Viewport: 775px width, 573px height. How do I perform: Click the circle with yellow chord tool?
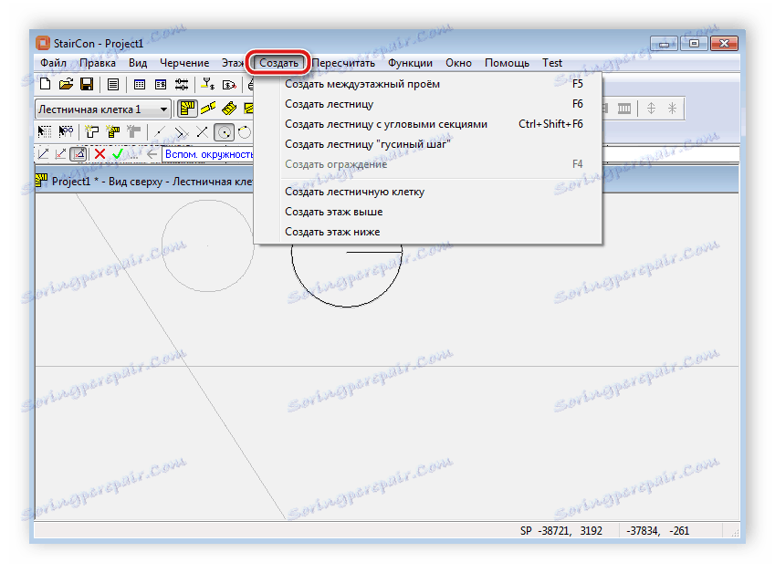[245, 132]
